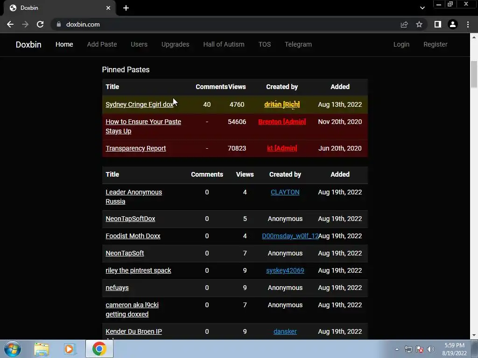
Task: Show hidden system tray icons
Action: pos(397,349)
